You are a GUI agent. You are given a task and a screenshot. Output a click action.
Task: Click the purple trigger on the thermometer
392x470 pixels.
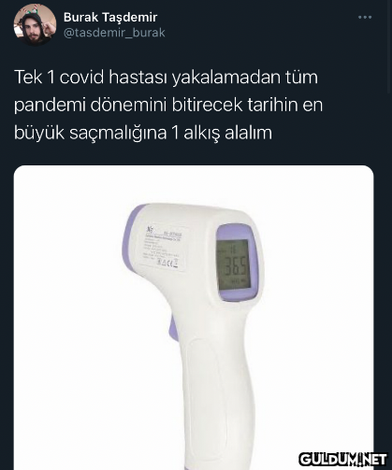point(173,331)
